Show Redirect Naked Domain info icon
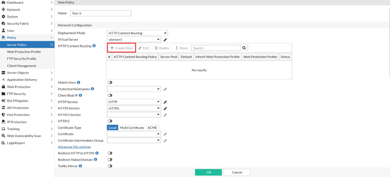 point(95,159)
